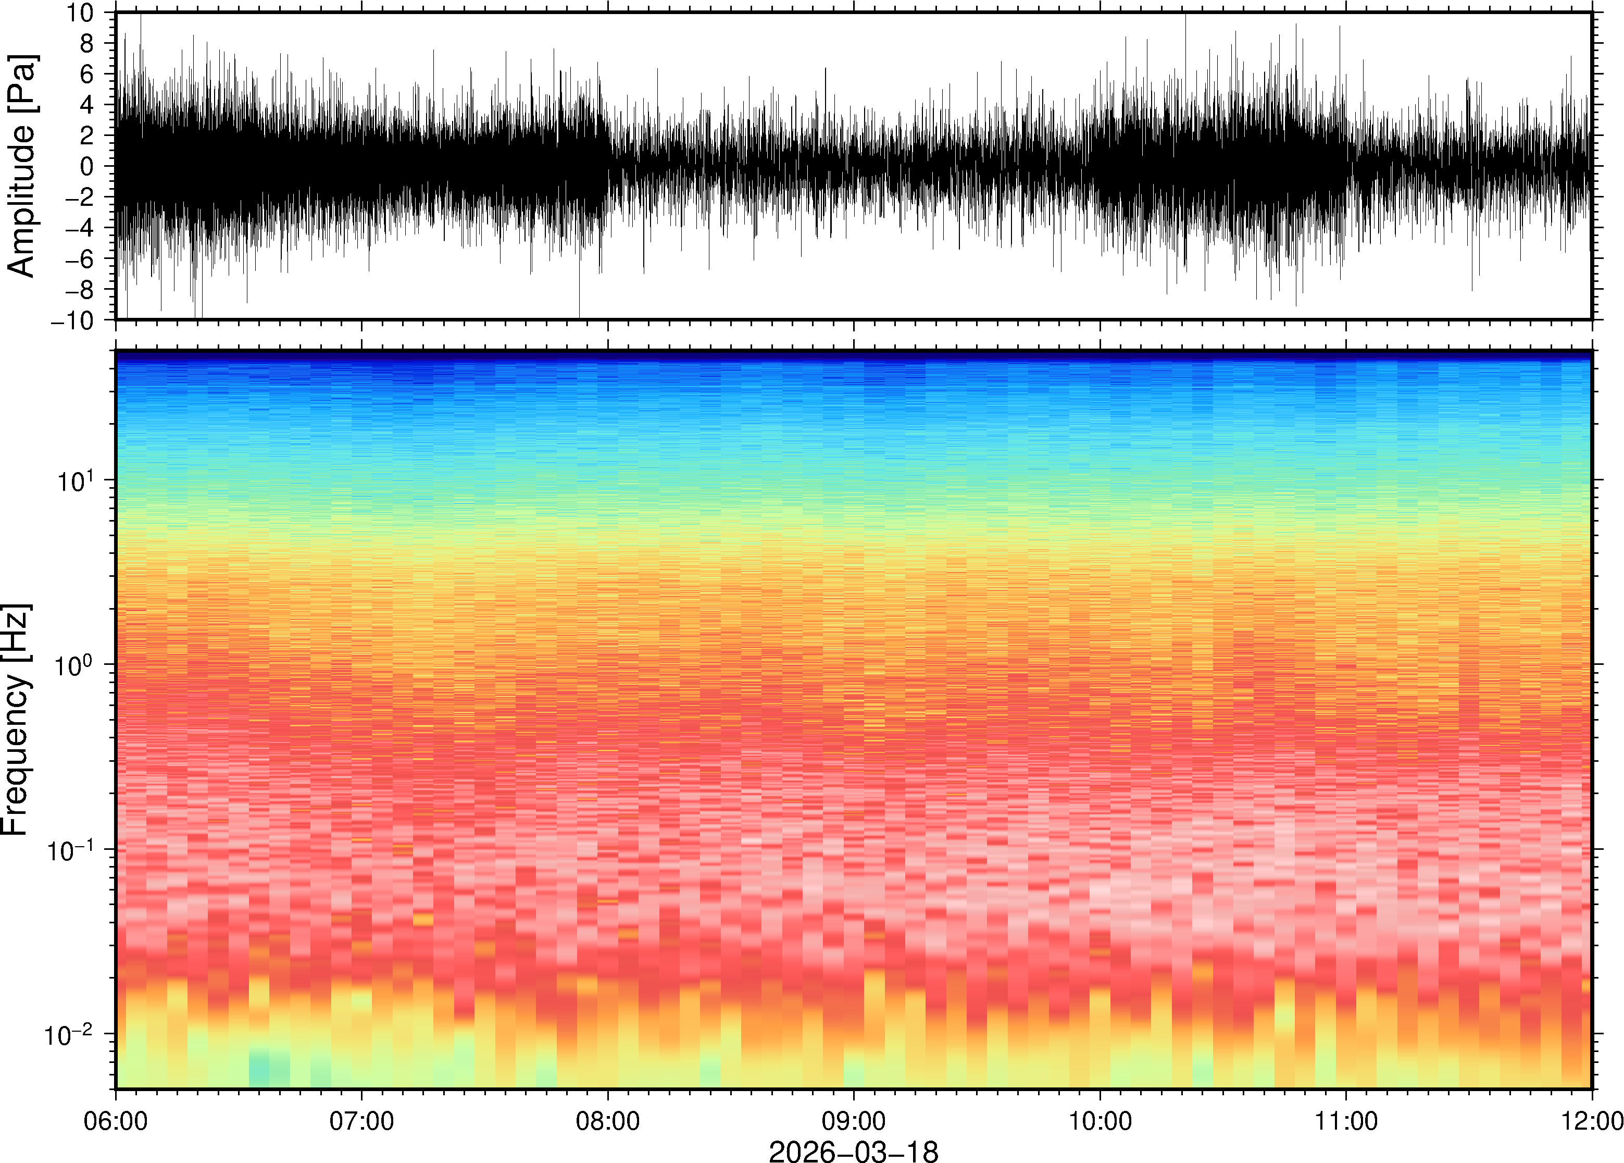Click the −4 amplitude tick label
This screenshot has height=1163, width=1624.
point(80,228)
